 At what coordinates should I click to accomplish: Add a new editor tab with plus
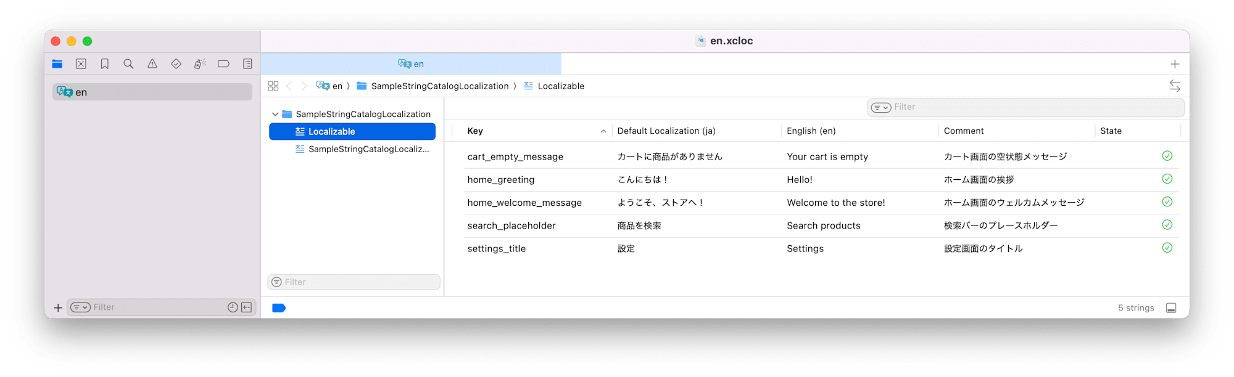(1175, 64)
